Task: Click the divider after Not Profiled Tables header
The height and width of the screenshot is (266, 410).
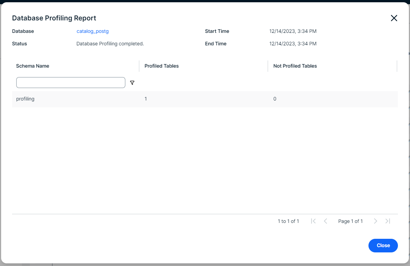Action: pyautogui.click(x=397, y=66)
